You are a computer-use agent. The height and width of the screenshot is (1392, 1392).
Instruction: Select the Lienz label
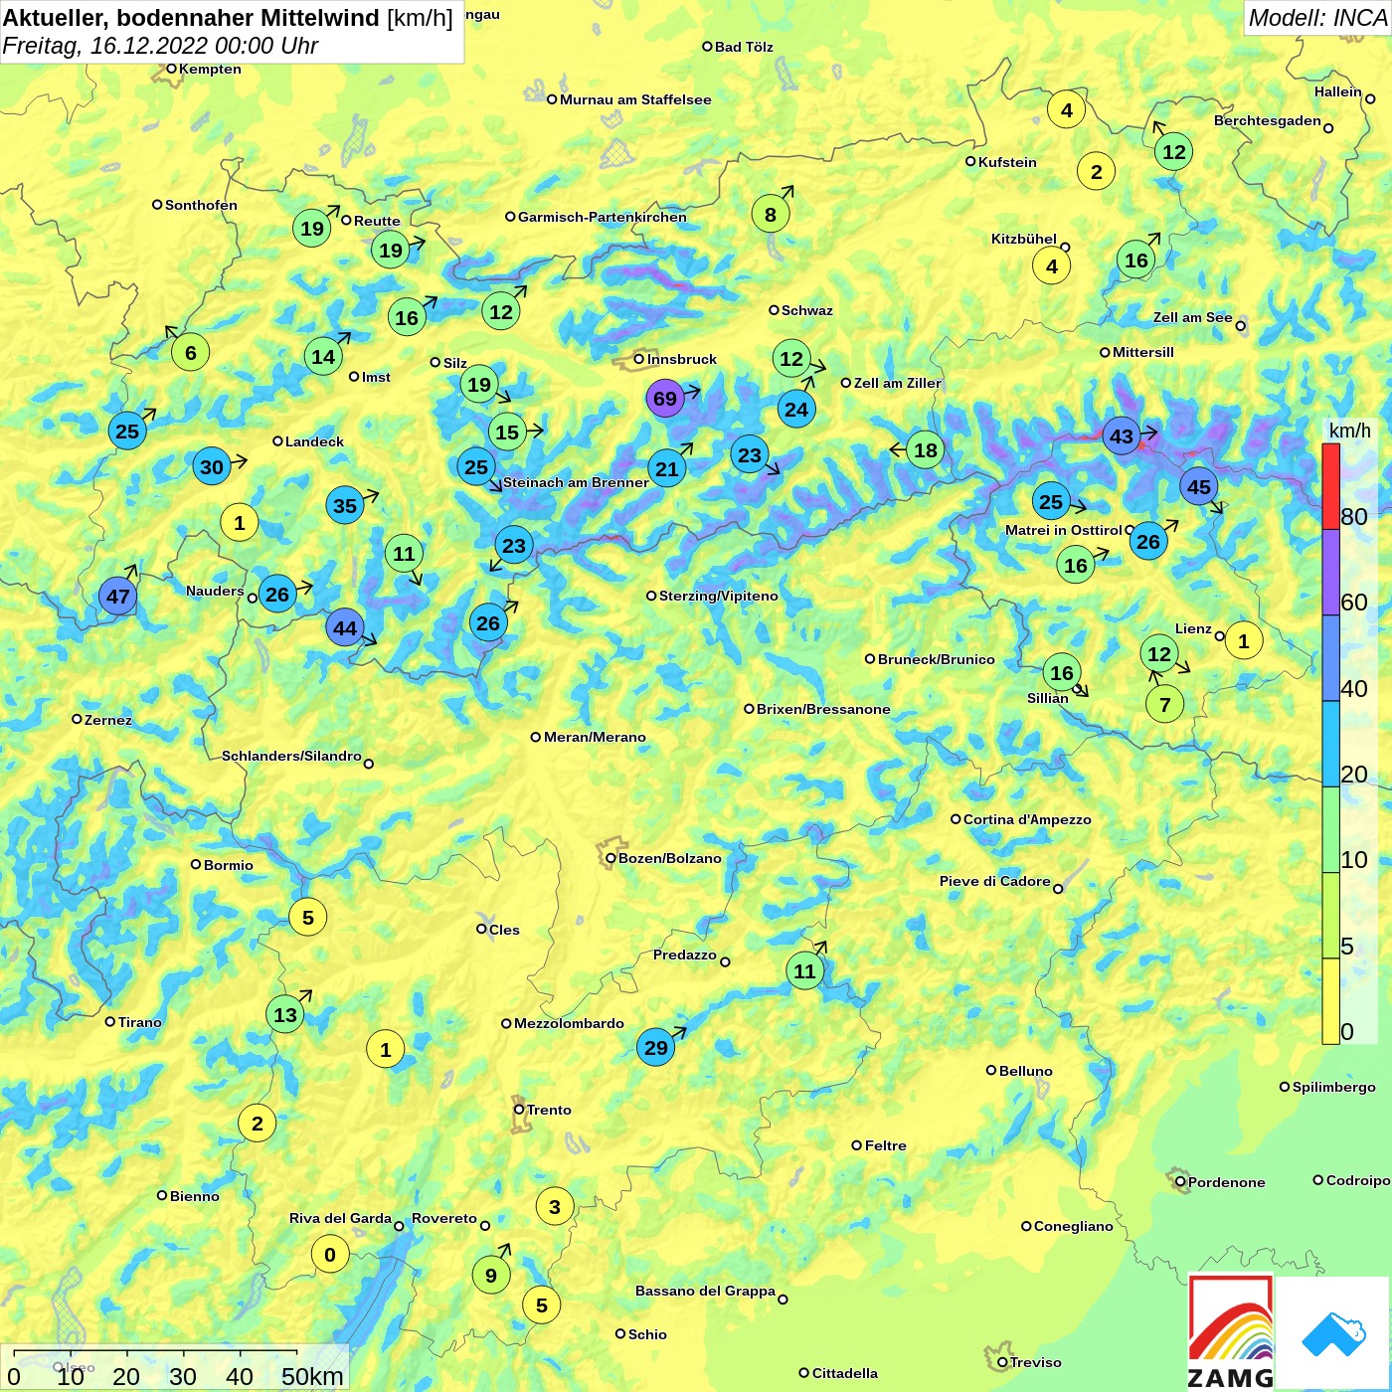pyautogui.click(x=1193, y=628)
